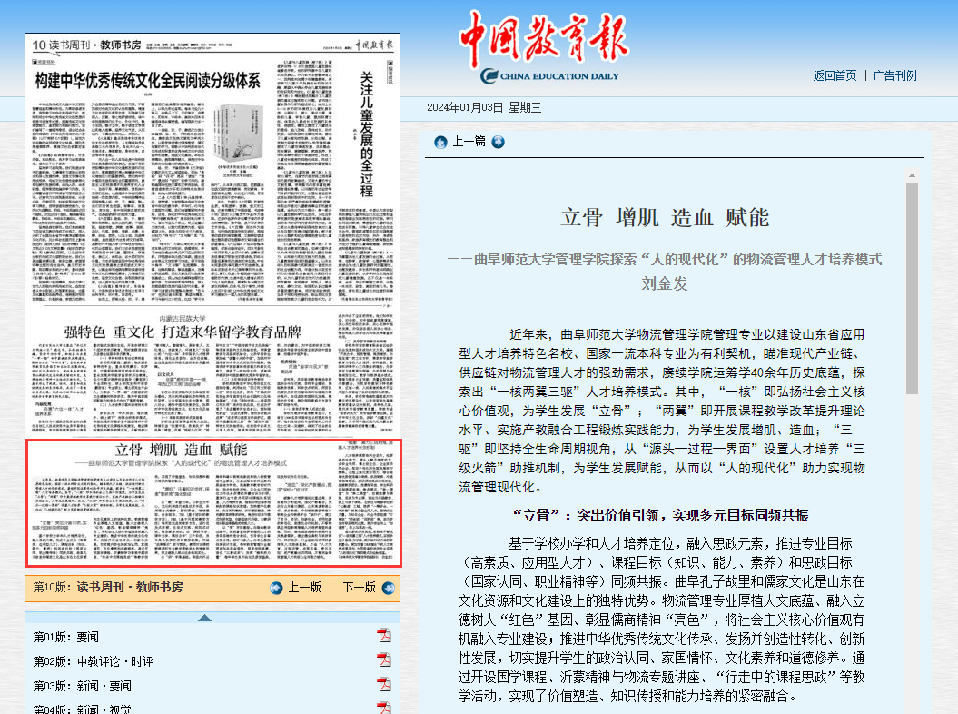Collapse the page list with the triangle arrow
958x714 pixels.
click(205, 618)
